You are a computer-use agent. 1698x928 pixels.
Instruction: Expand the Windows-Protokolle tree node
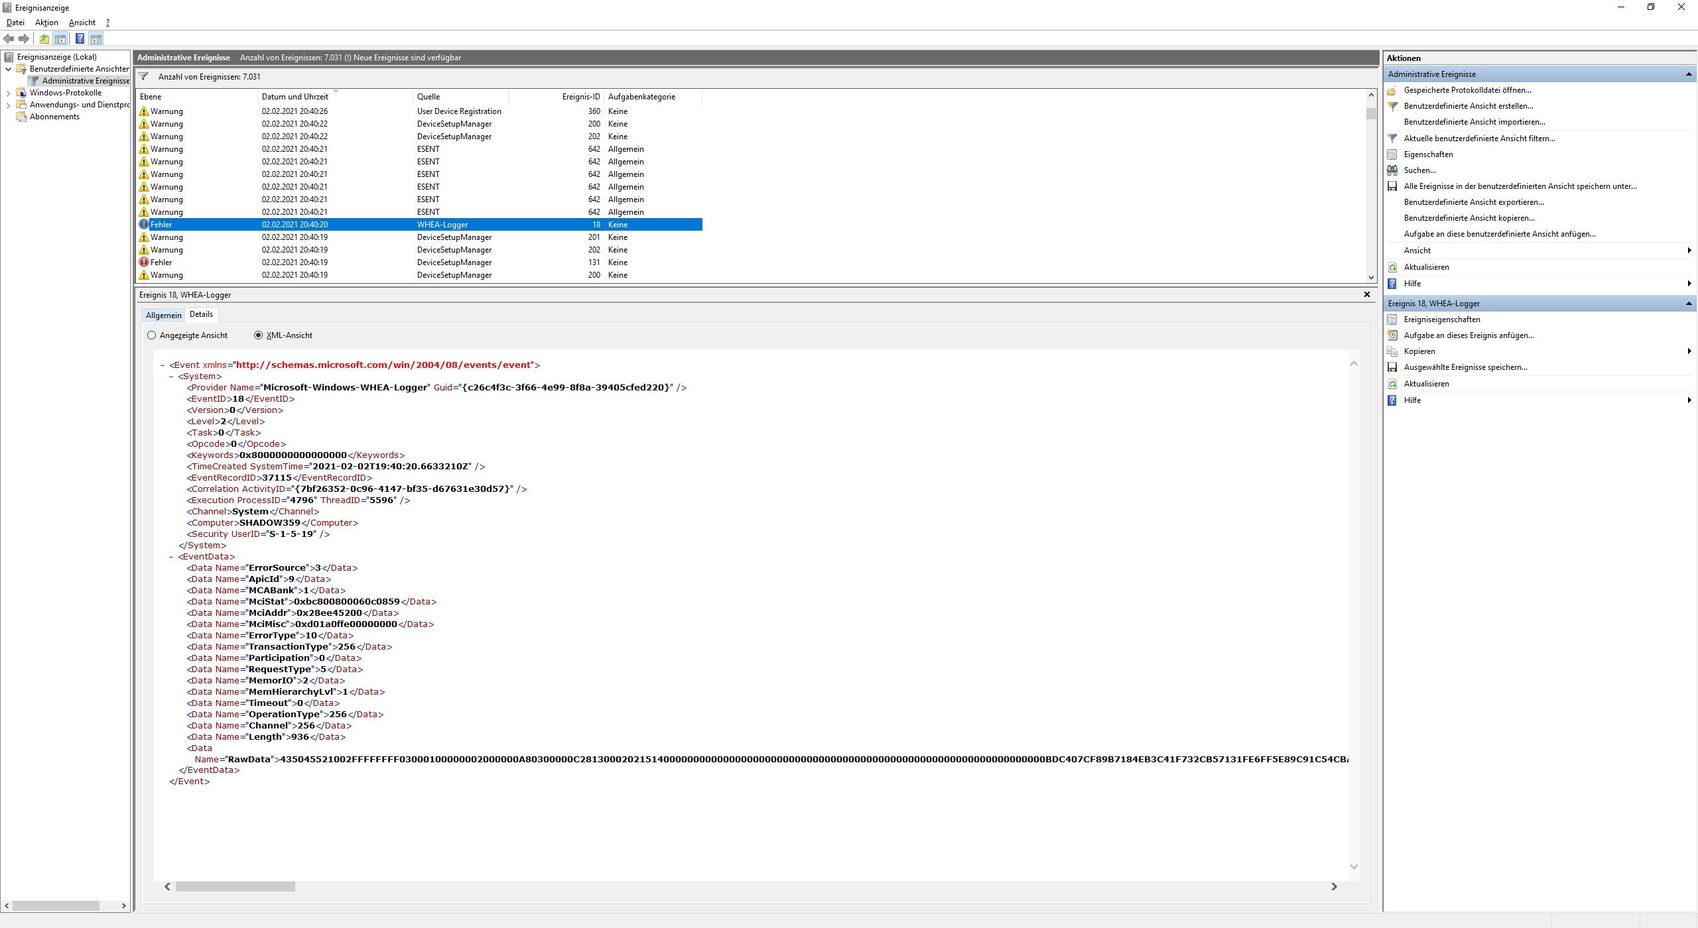coord(8,93)
